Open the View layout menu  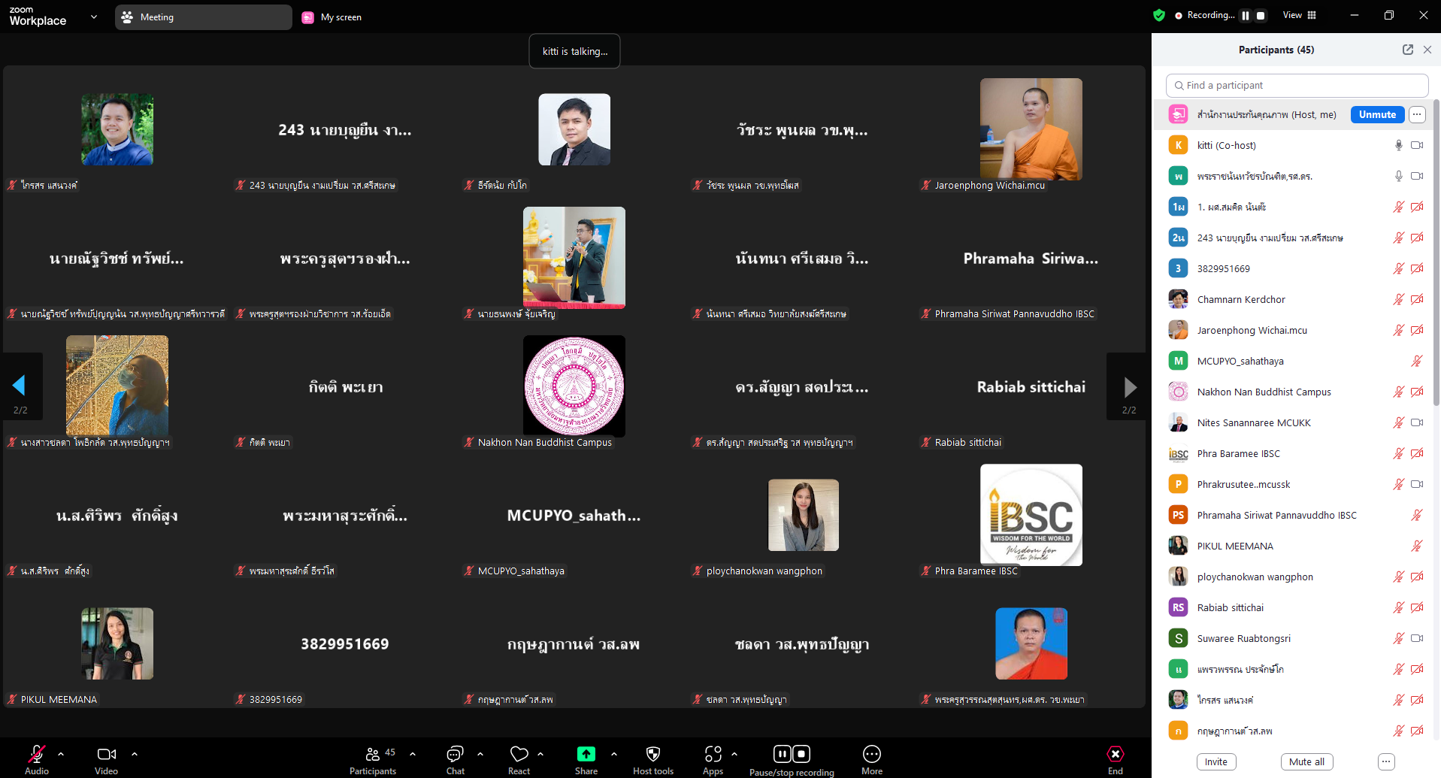[1299, 15]
